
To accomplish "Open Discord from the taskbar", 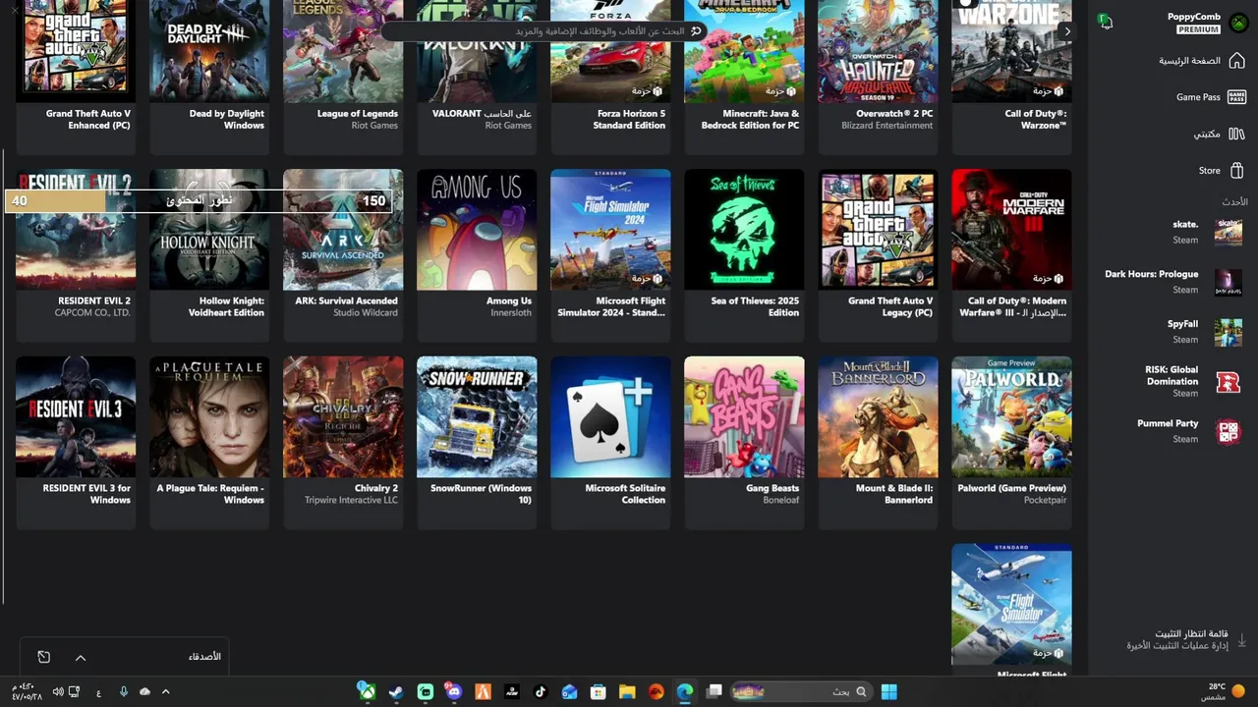I will 453,691.
